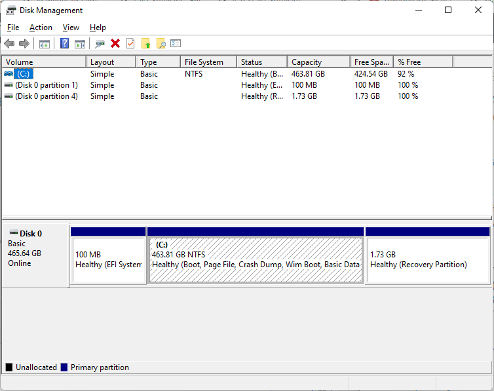The image size is (494, 391).
Task: Open the Action menu
Action: pos(41,28)
